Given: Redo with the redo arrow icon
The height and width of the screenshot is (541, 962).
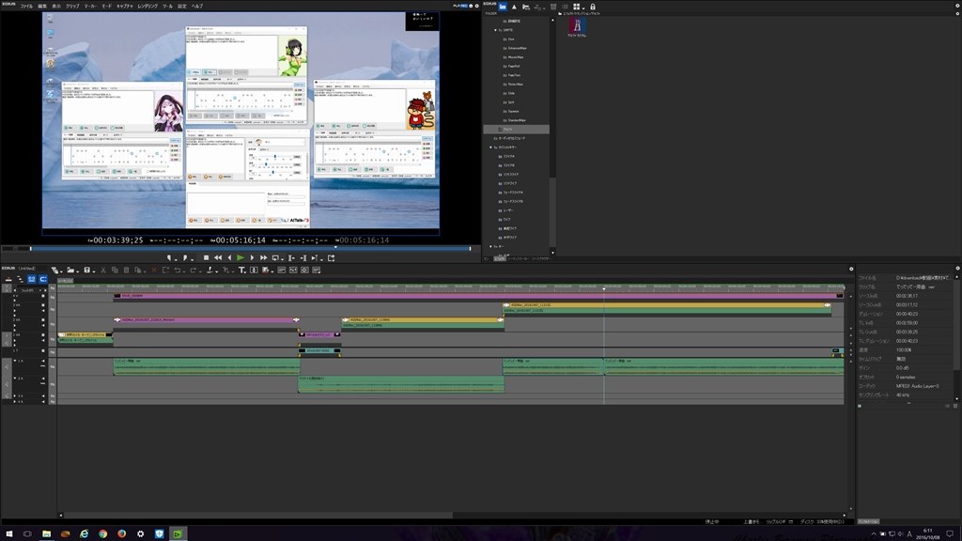Looking at the screenshot, I should pos(193,270).
